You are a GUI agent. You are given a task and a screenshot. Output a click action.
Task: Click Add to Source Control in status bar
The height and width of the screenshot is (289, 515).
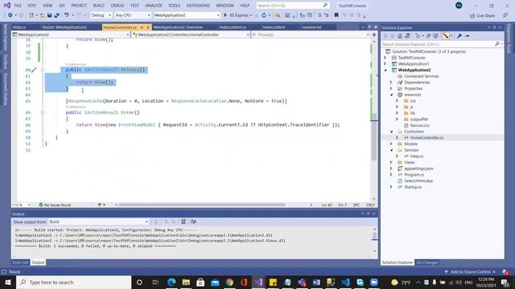click(x=470, y=272)
